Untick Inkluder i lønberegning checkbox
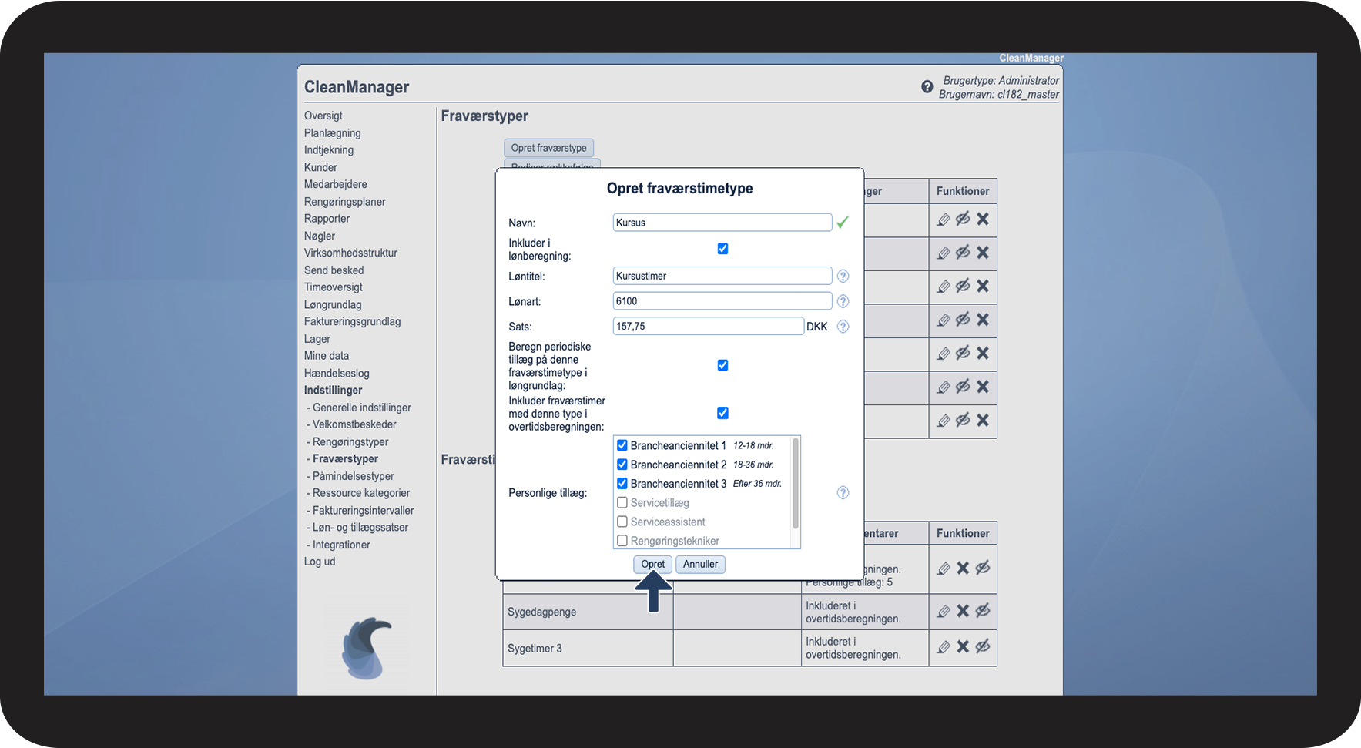This screenshot has height=748, width=1361. [722, 249]
